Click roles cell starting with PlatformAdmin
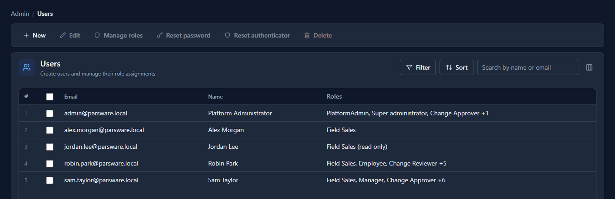 pyautogui.click(x=407, y=113)
